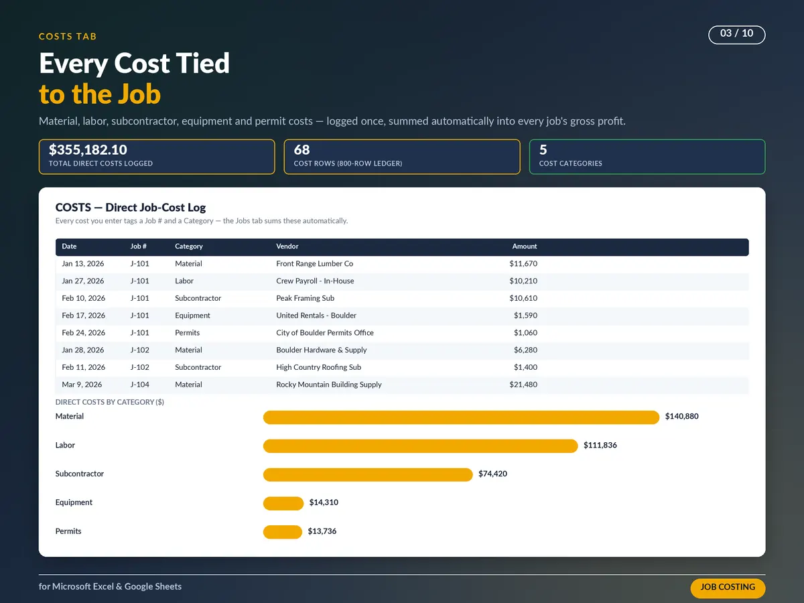Viewport: 804px width, 603px height.
Task: Select the Jan 28, 2026 date cell
Action: (83, 350)
